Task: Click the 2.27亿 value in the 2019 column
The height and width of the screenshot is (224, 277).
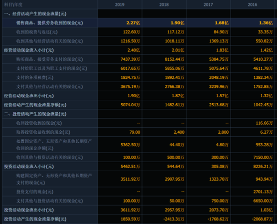Action: 133,23
